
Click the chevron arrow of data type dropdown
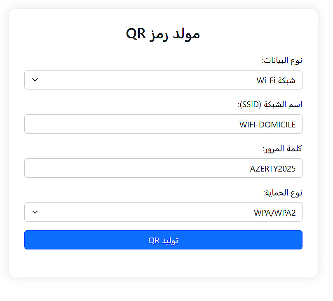[35, 80]
